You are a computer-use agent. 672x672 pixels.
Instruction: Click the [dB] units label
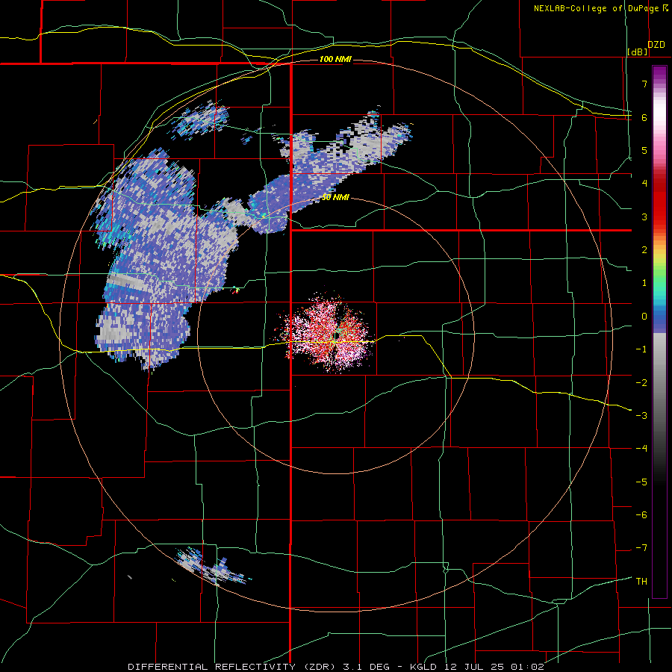[x=638, y=52]
